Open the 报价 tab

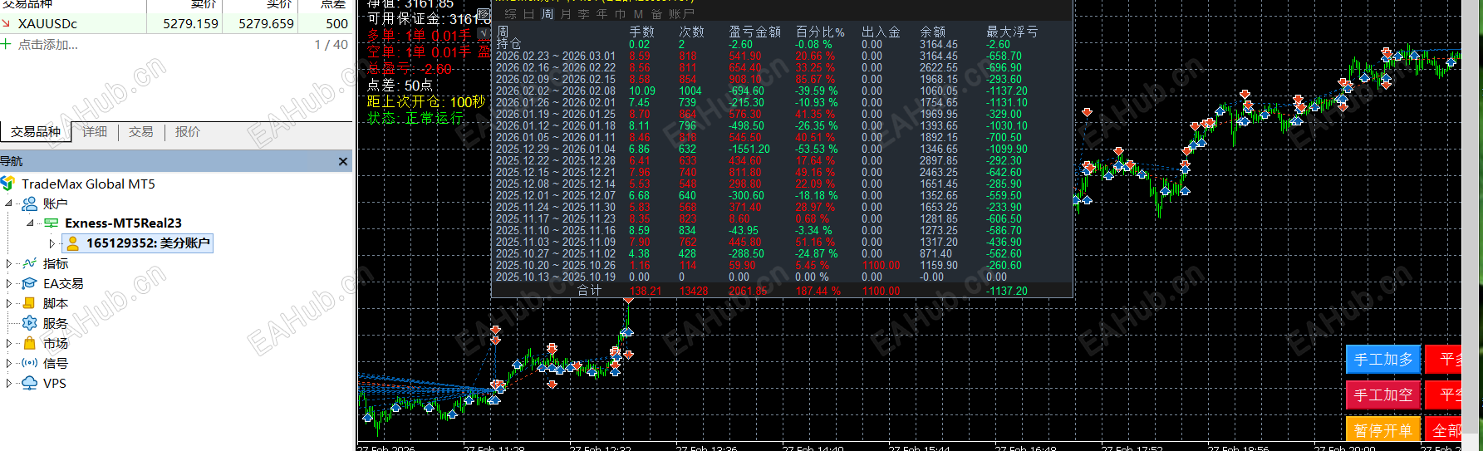pyautogui.click(x=188, y=132)
